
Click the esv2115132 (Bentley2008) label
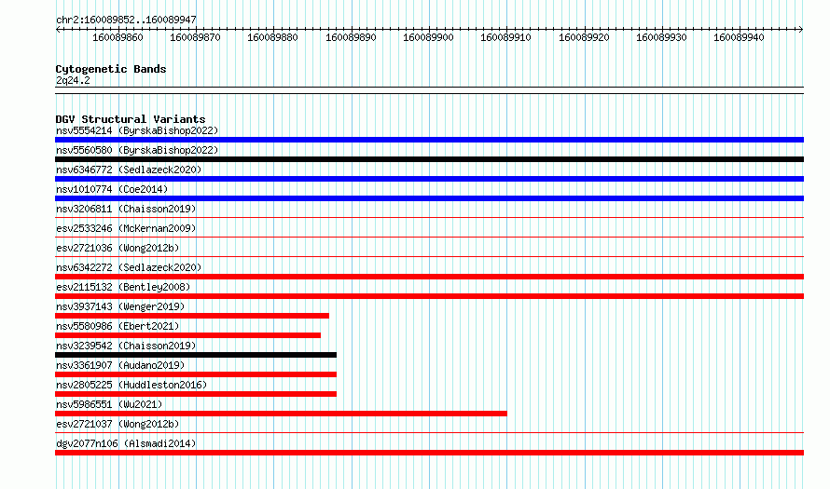123,287
